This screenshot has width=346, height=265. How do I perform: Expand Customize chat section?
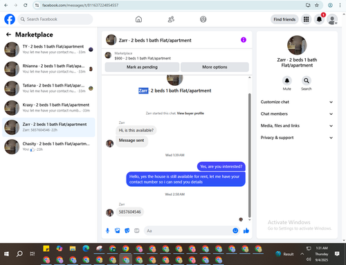(x=297, y=102)
